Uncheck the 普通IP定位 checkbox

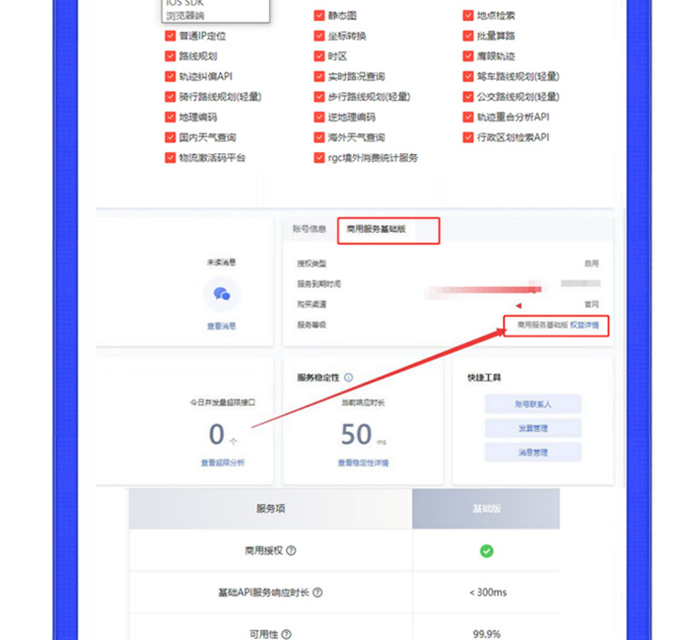[x=171, y=36]
